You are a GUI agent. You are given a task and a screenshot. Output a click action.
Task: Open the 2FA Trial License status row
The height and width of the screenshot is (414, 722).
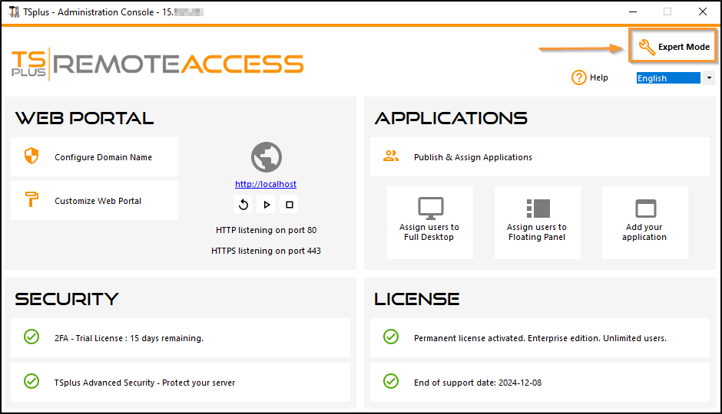[x=181, y=338]
